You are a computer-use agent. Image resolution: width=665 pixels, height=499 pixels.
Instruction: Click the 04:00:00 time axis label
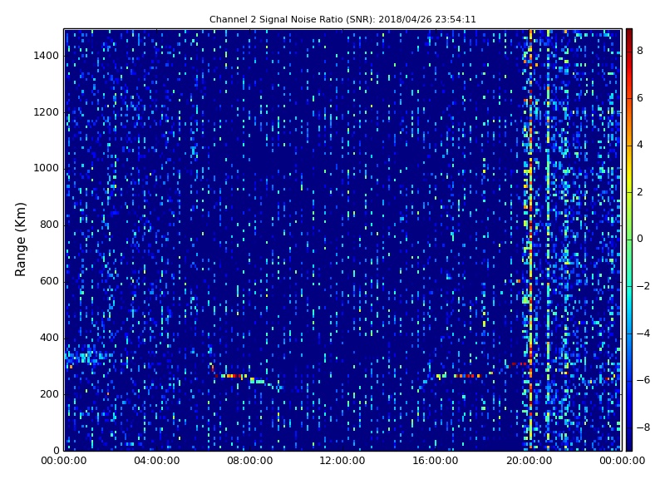pyautogui.click(x=156, y=461)
